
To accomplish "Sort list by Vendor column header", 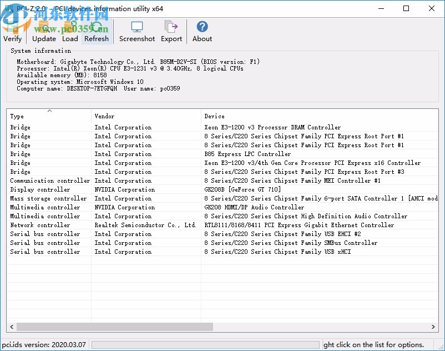I will (146, 116).
